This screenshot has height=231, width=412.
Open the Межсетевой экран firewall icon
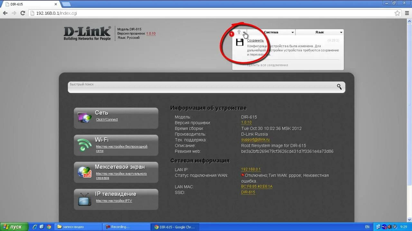click(85, 172)
